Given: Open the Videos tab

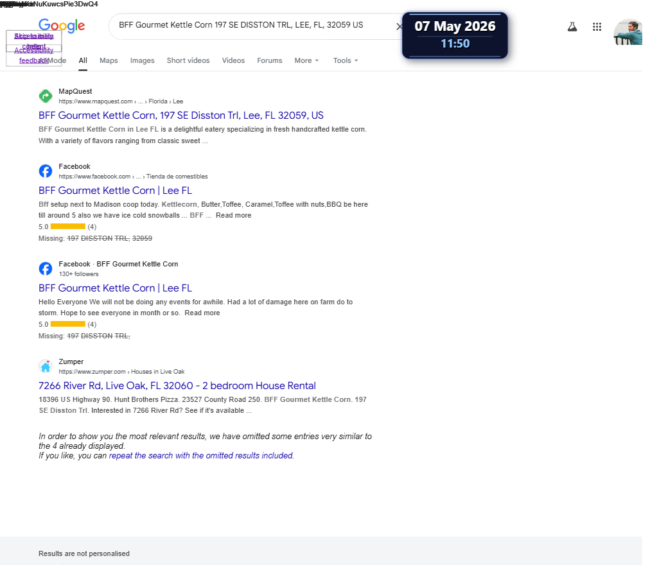Looking at the screenshot, I should [x=233, y=60].
